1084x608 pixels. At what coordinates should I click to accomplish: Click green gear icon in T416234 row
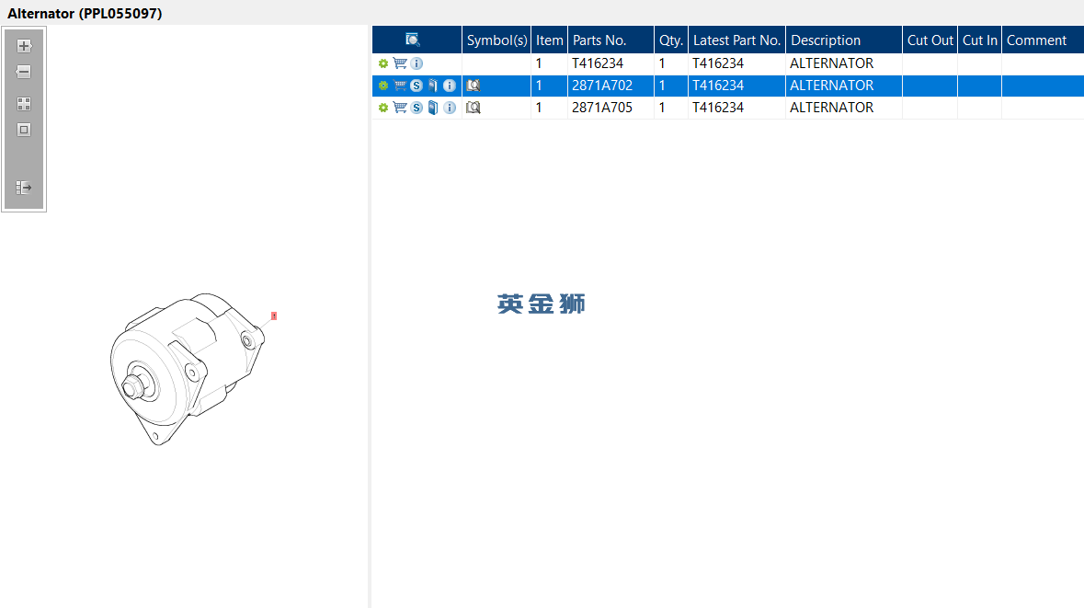click(383, 63)
